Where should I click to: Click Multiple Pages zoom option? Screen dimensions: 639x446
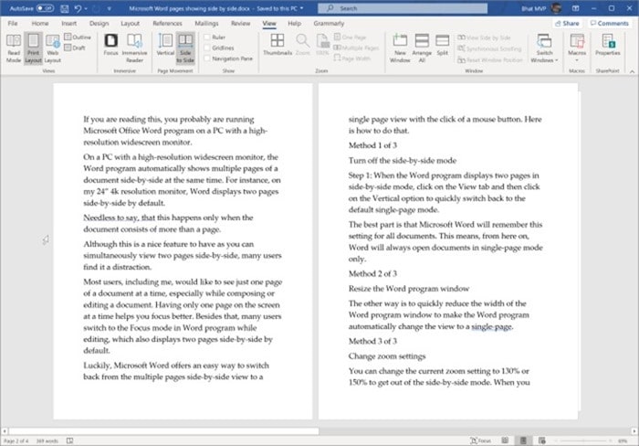click(x=356, y=48)
